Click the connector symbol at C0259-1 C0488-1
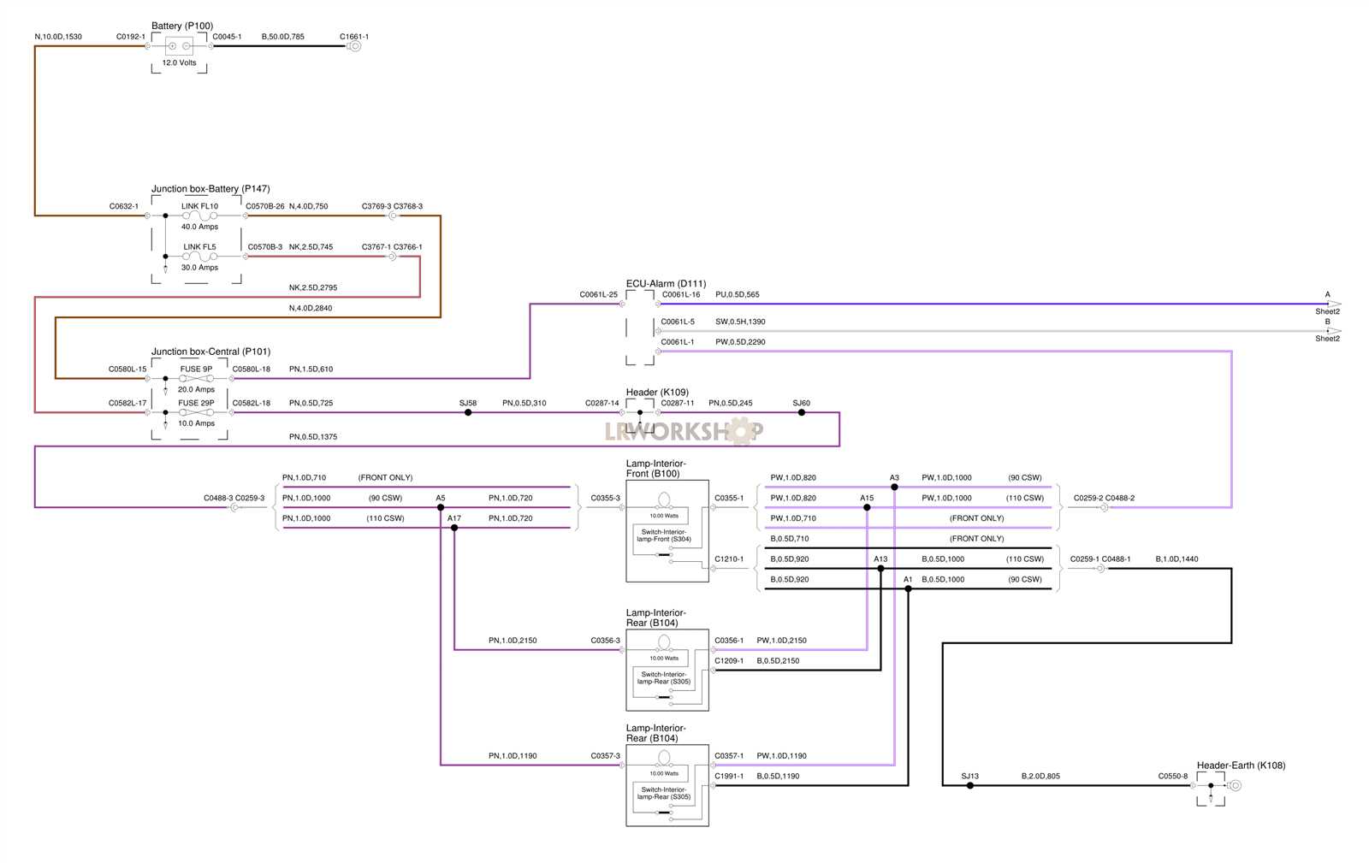The width and height of the screenshot is (1369, 863). pyautogui.click(x=1101, y=568)
